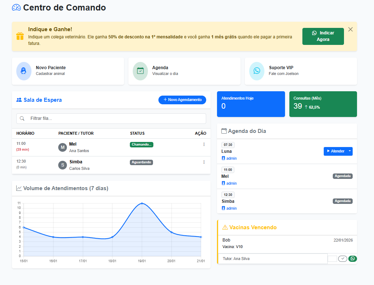Click the warning triangle beside Vacinas Vencendo
374x285 pixels.
(x=224, y=227)
